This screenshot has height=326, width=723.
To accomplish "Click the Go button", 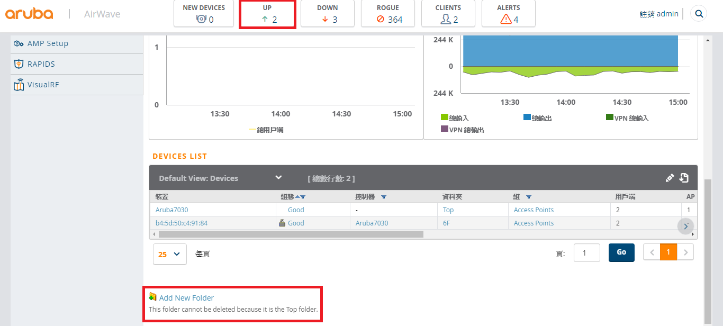I will tap(621, 252).
